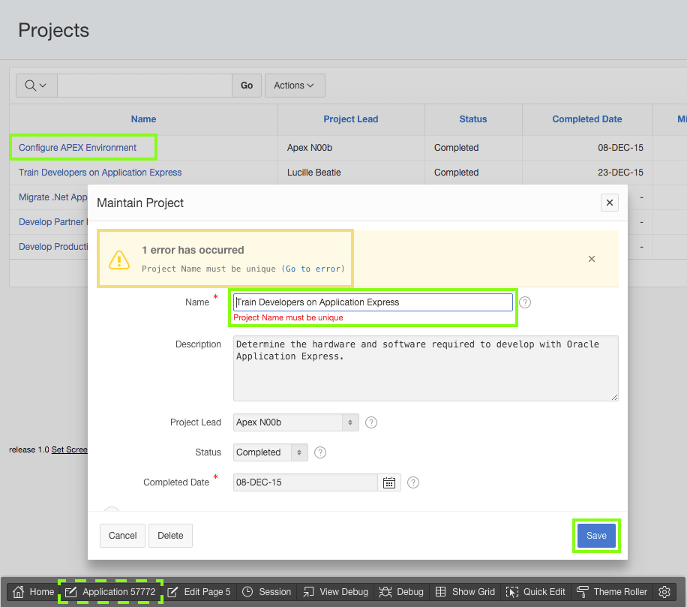Click help icon beside Completed Date
The width and height of the screenshot is (687, 607).
pyautogui.click(x=413, y=482)
